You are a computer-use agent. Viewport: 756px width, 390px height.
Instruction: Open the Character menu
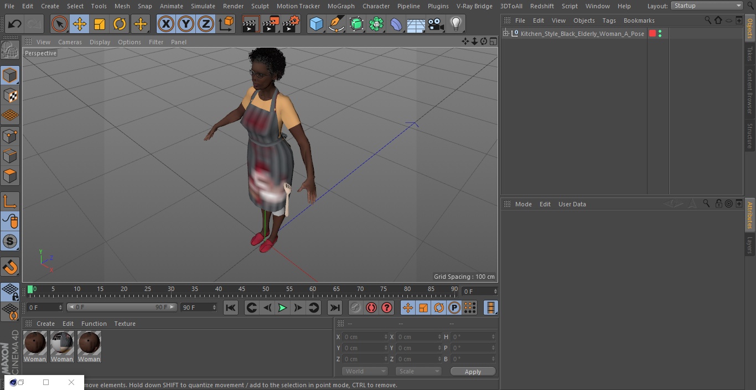coord(376,6)
